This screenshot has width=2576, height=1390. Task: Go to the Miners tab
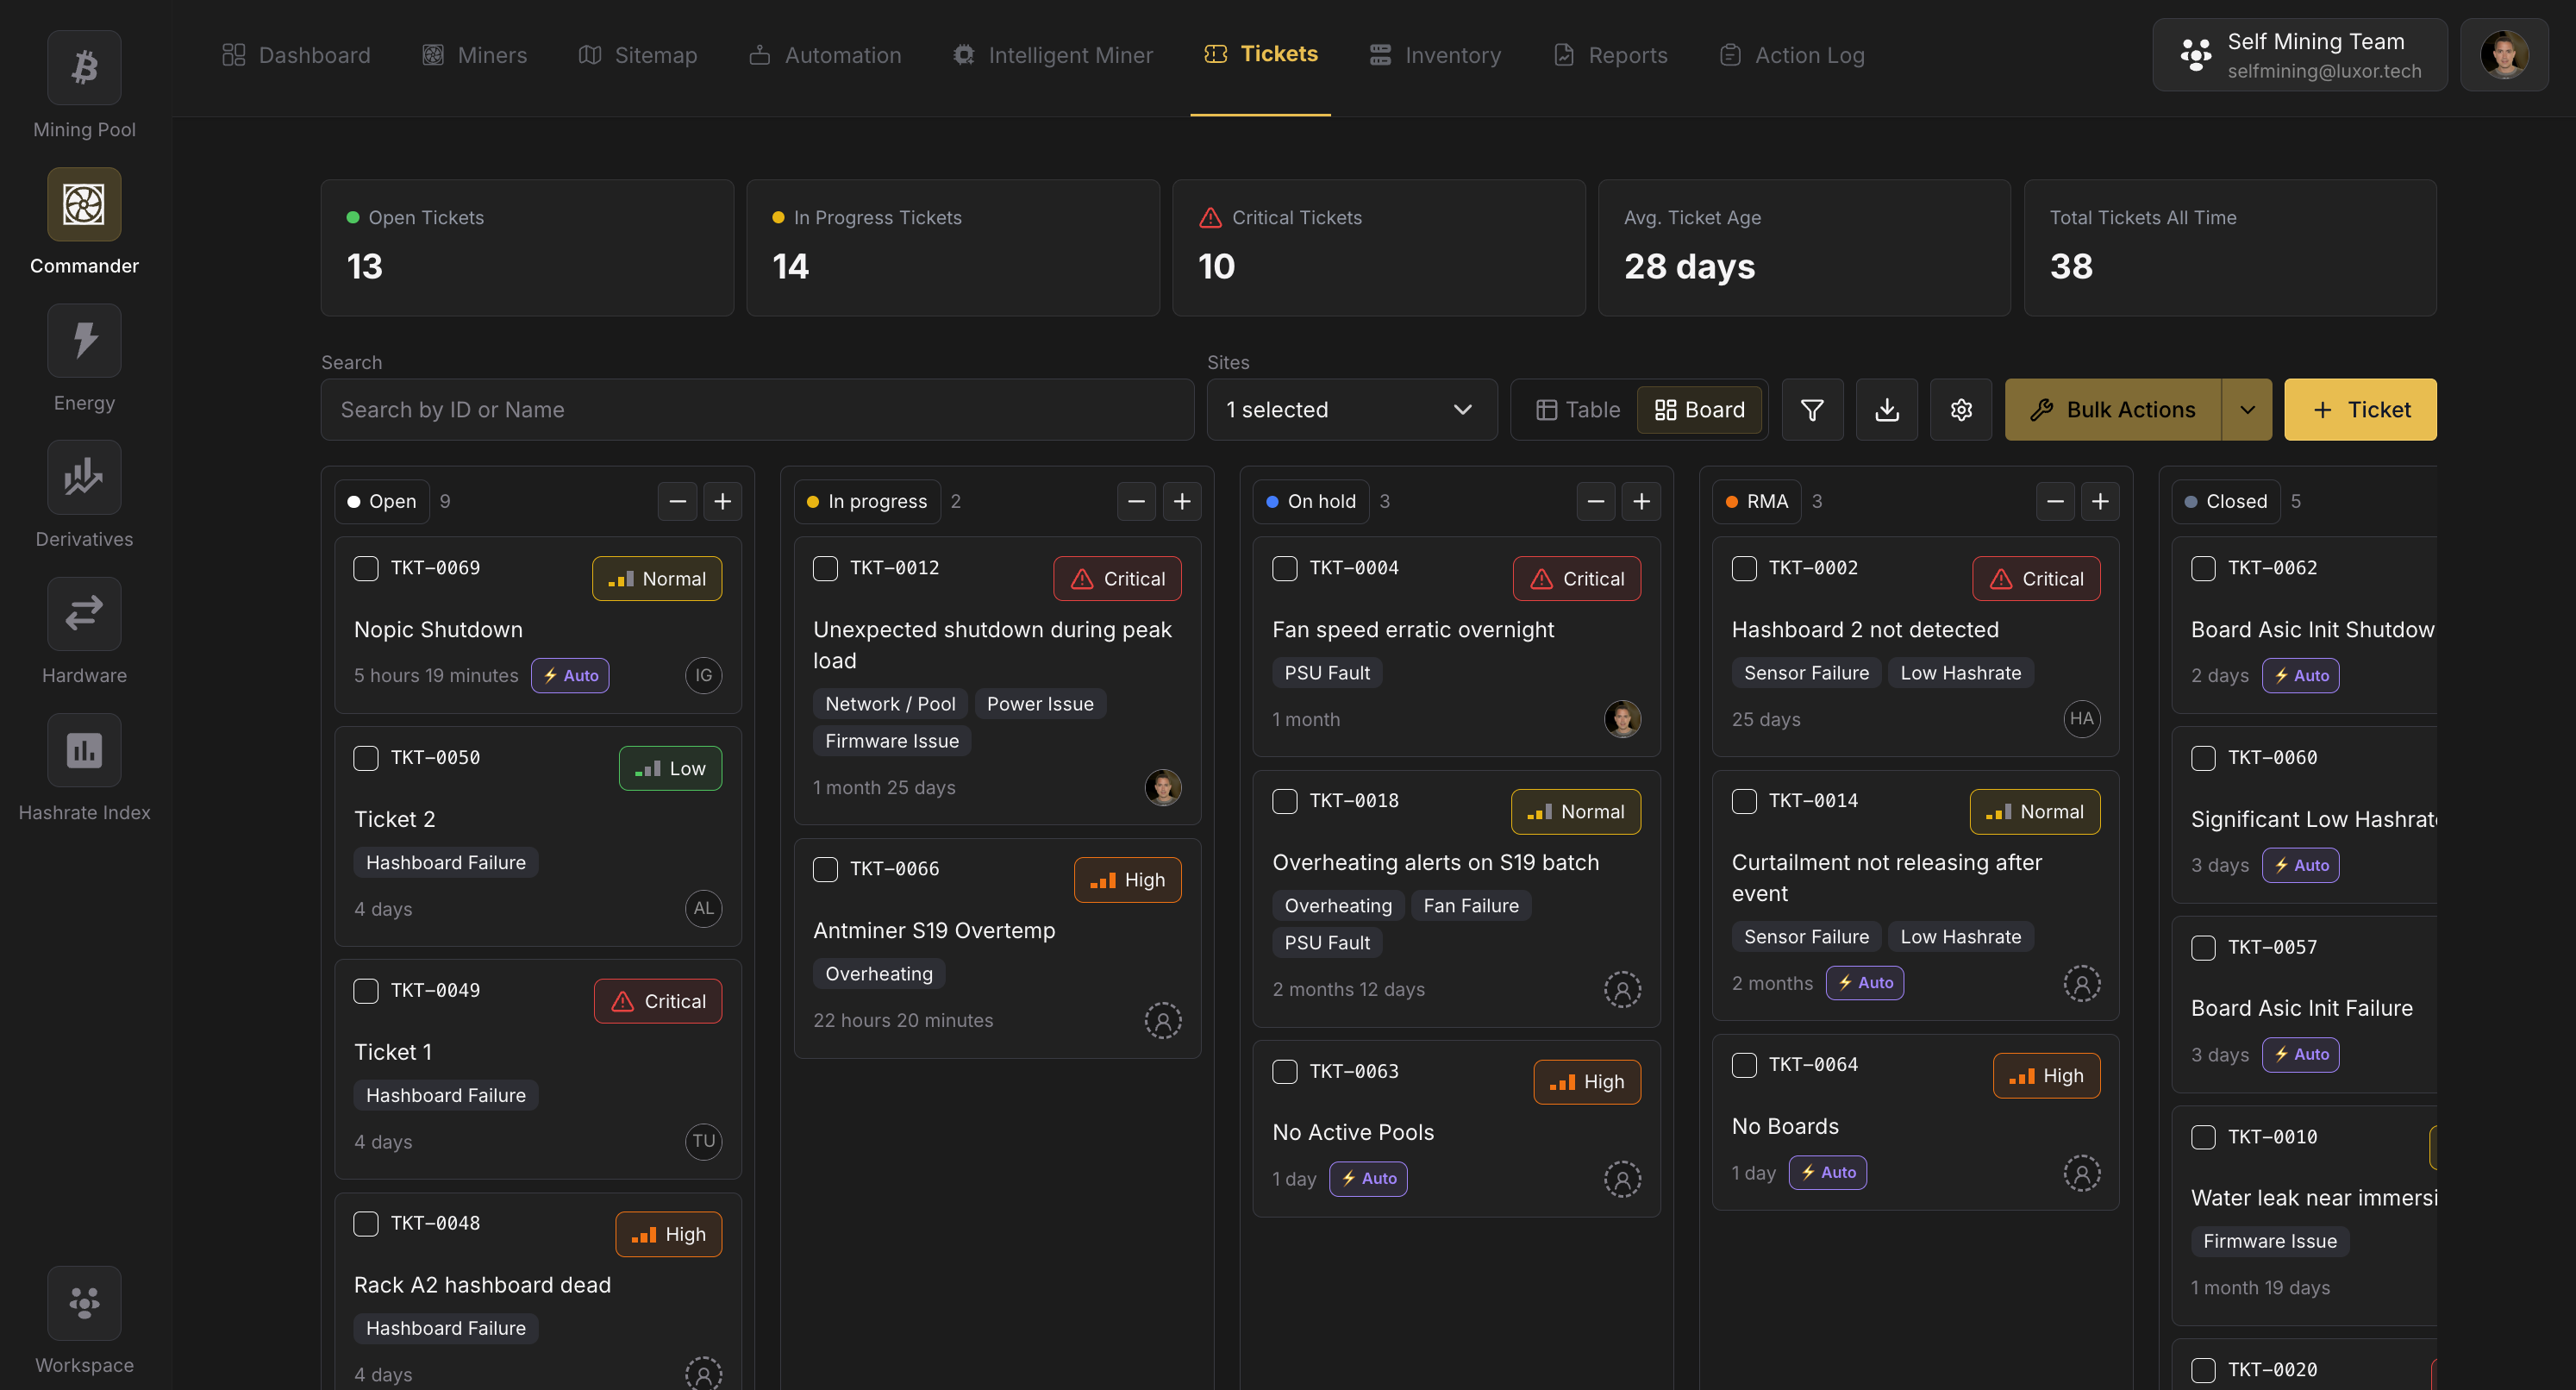click(x=474, y=55)
